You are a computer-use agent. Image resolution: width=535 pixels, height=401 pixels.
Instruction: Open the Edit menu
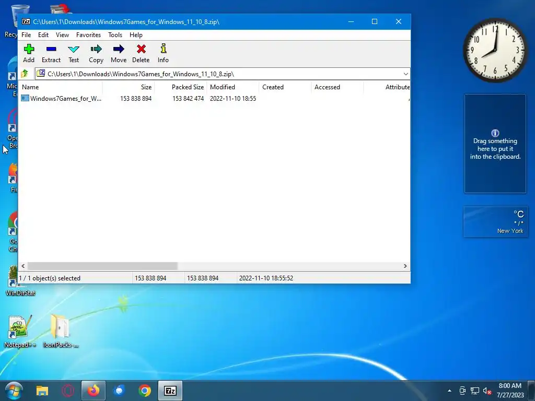click(x=43, y=35)
